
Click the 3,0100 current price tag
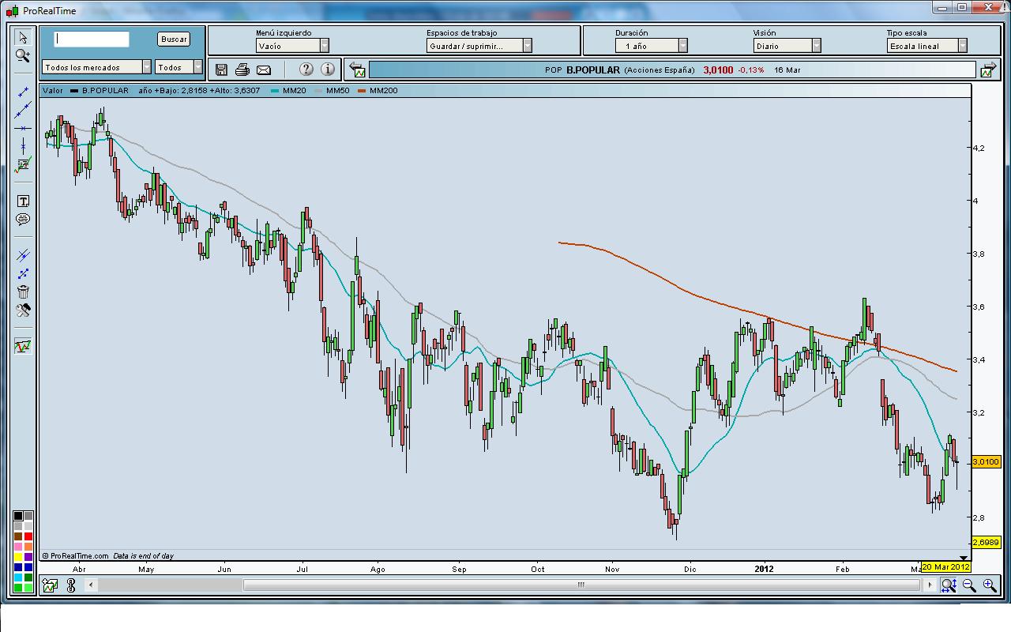click(987, 461)
